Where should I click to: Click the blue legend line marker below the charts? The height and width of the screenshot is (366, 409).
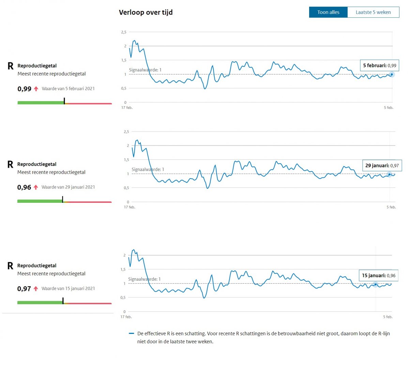click(x=131, y=334)
